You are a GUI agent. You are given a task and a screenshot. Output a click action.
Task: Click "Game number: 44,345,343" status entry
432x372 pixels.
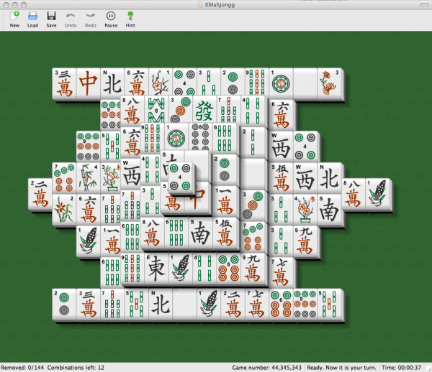tap(266, 368)
